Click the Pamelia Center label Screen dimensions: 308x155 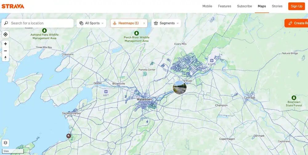tap(147, 70)
